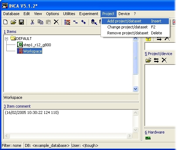Open the Options menu
178x150 pixels.
pyautogui.click(x=53, y=14)
